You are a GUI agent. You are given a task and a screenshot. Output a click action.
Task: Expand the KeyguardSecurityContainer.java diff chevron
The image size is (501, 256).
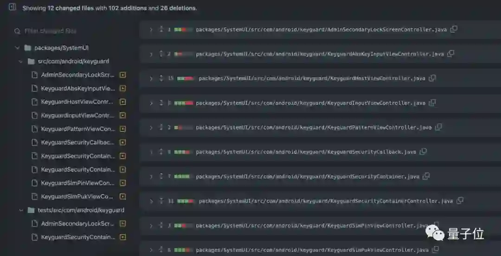pos(151,177)
